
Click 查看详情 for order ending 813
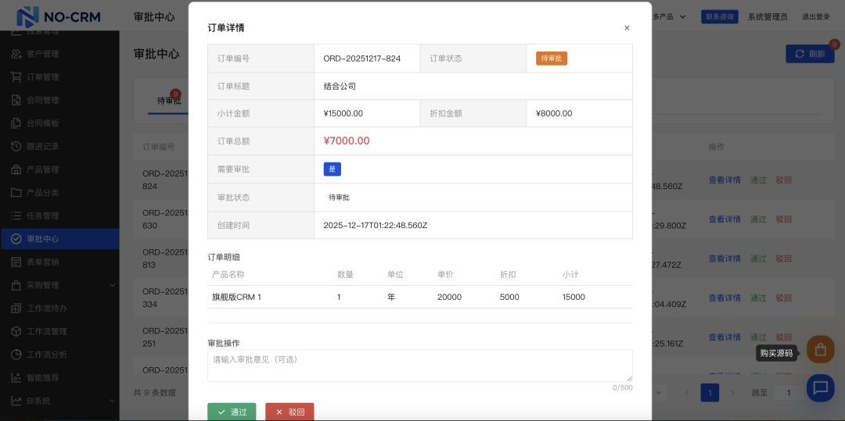coord(725,259)
